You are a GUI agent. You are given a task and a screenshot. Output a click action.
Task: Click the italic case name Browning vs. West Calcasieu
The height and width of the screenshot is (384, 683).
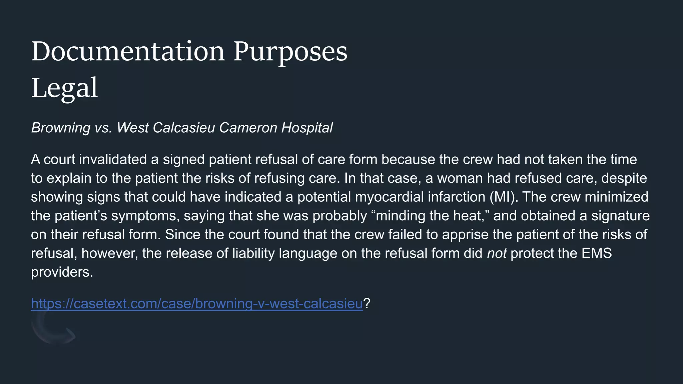click(182, 128)
